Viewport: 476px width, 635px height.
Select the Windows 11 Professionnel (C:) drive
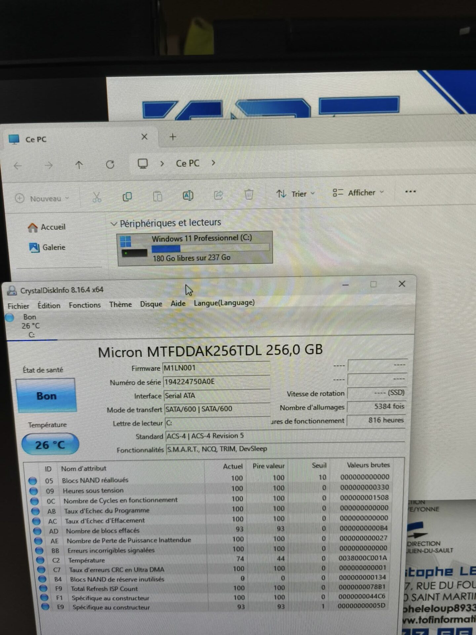[x=195, y=248]
